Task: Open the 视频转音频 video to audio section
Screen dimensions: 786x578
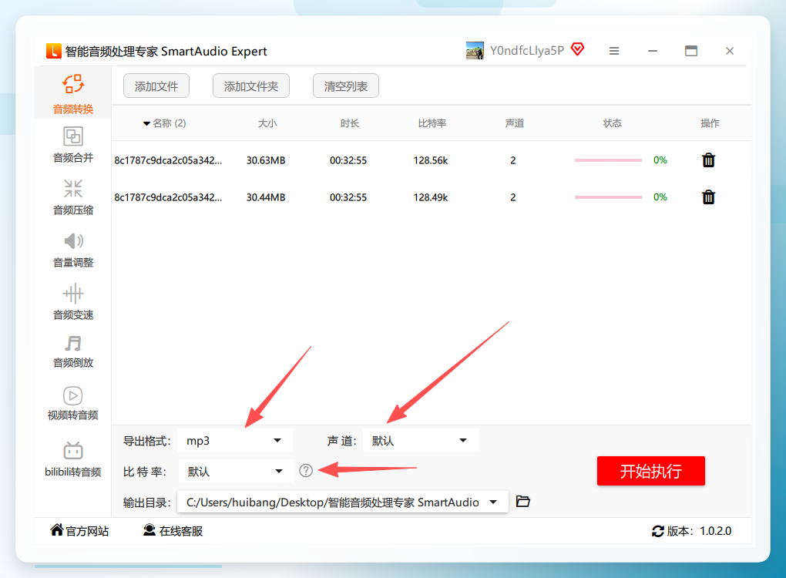Action: pos(73,403)
